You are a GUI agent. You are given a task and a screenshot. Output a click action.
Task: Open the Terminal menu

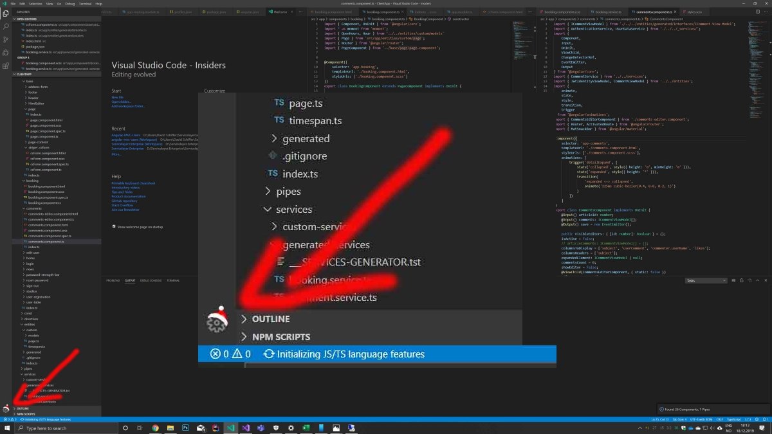click(85, 4)
